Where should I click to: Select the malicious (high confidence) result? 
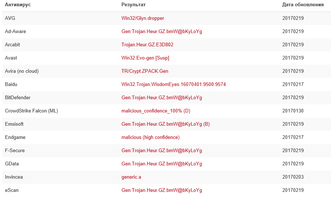pyautogui.click(x=150, y=137)
